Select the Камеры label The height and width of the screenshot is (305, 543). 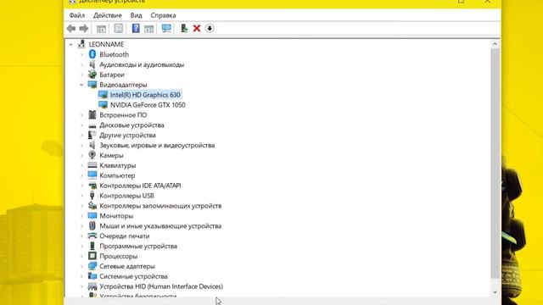coord(111,155)
